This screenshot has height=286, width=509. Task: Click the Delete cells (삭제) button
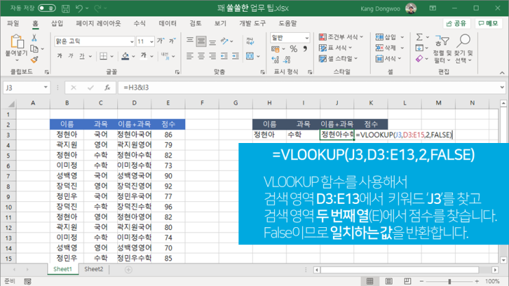pos(386,48)
